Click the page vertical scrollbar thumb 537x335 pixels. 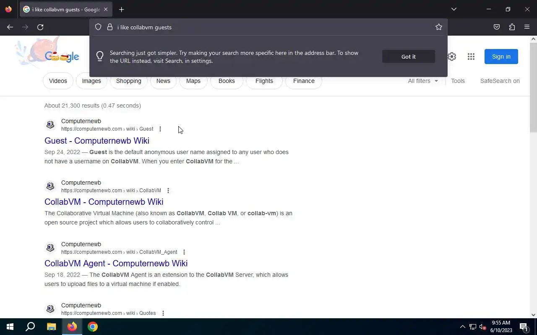pos(533,87)
